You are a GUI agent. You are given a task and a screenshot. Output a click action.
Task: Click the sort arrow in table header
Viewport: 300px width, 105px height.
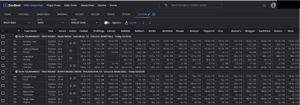19,31
